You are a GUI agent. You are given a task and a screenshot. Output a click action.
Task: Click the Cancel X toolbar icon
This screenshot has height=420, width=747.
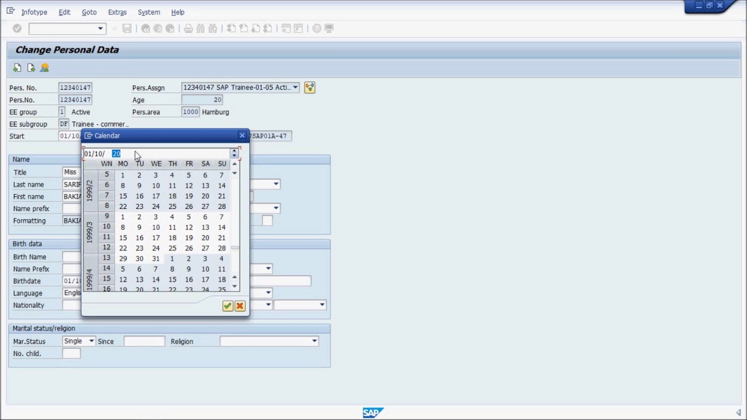click(170, 28)
